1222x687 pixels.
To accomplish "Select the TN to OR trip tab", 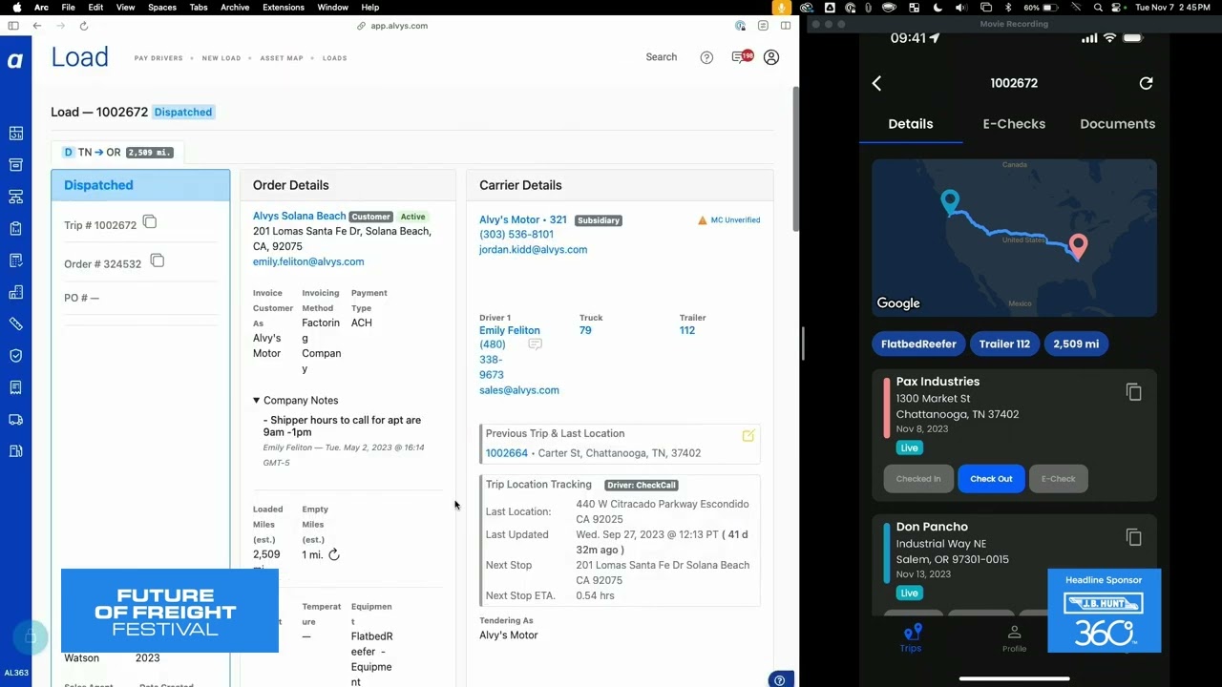I will click(118, 153).
